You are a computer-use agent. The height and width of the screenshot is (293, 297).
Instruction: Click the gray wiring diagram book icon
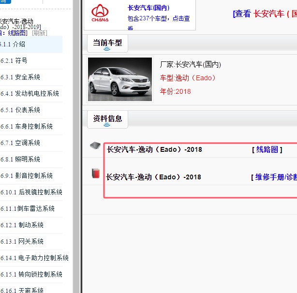pos(95,146)
